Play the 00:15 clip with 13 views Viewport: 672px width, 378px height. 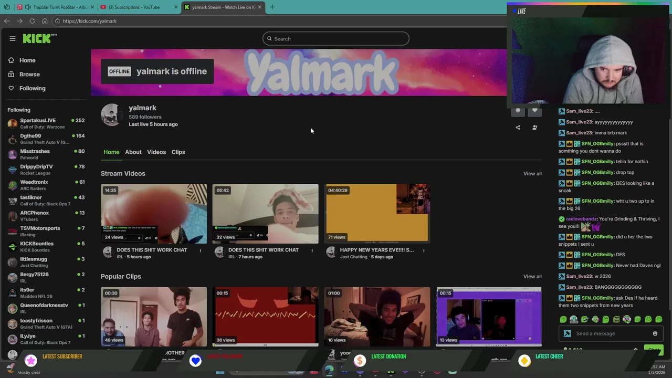click(x=489, y=317)
